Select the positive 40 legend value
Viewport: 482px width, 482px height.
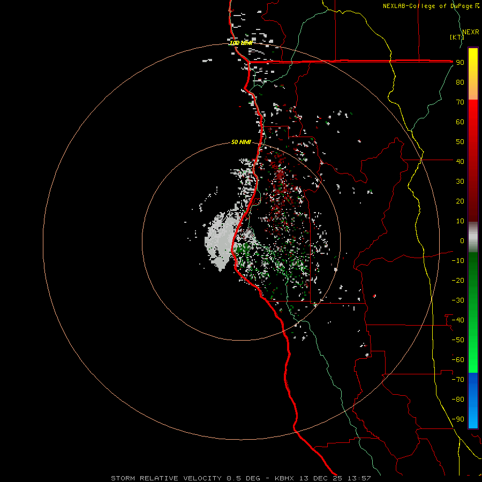click(460, 161)
